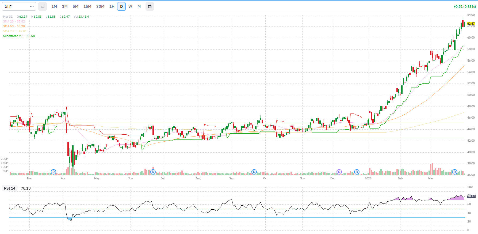Open the three-dot menu in symbol box
Viewport: 478px width, 234px height.
click(x=32, y=6)
